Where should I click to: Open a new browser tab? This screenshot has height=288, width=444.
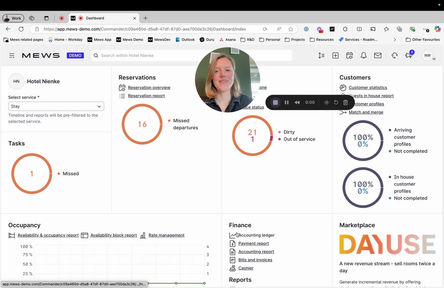pyautogui.click(x=145, y=18)
